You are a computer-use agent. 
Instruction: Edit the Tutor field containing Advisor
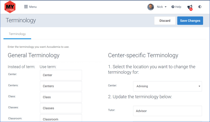pyautogui.click(x=167, y=111)
